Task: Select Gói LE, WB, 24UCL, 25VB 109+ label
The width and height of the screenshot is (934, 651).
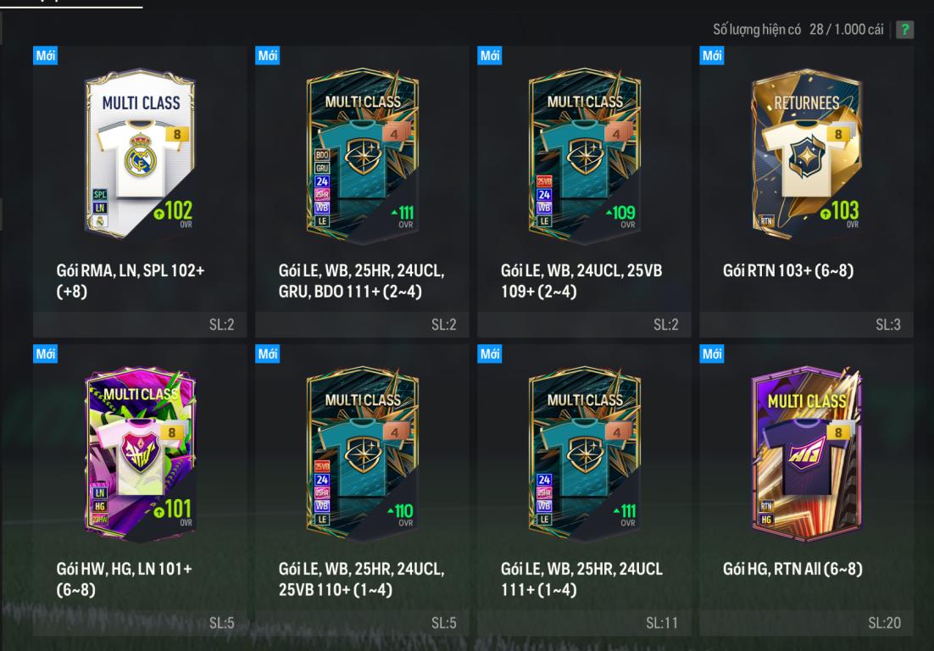Action: tap(581, 281)
